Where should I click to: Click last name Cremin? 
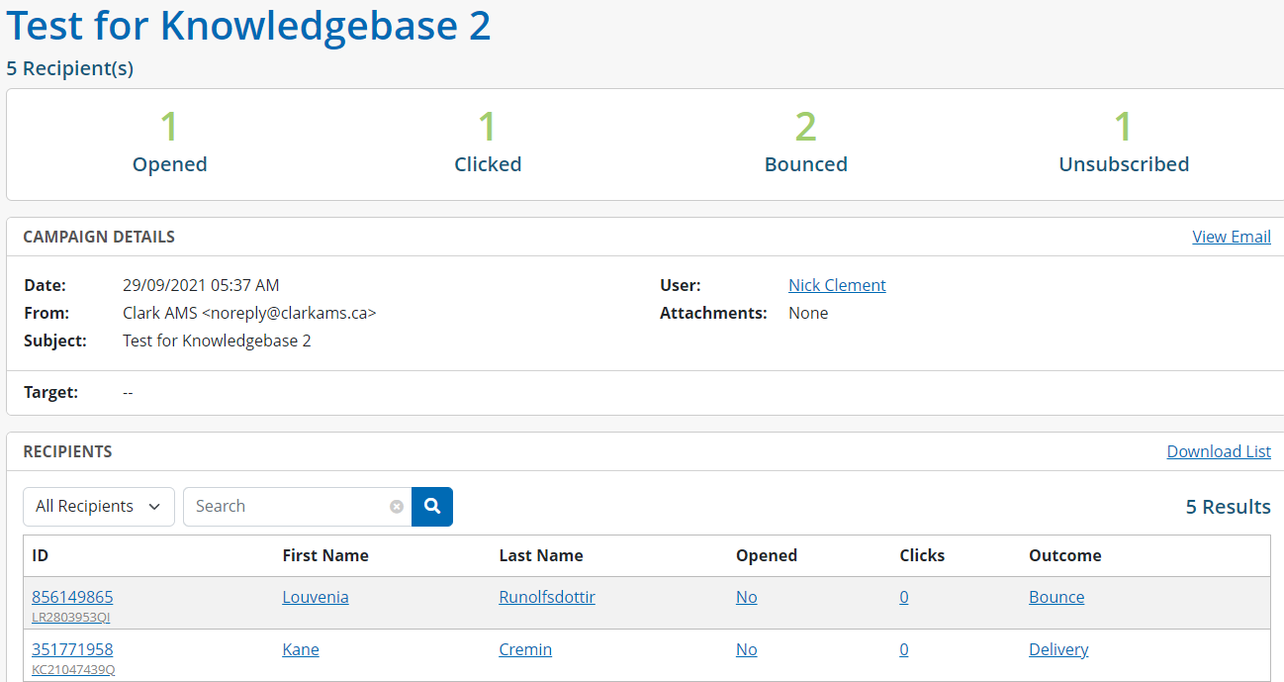(x=525, y=649)
